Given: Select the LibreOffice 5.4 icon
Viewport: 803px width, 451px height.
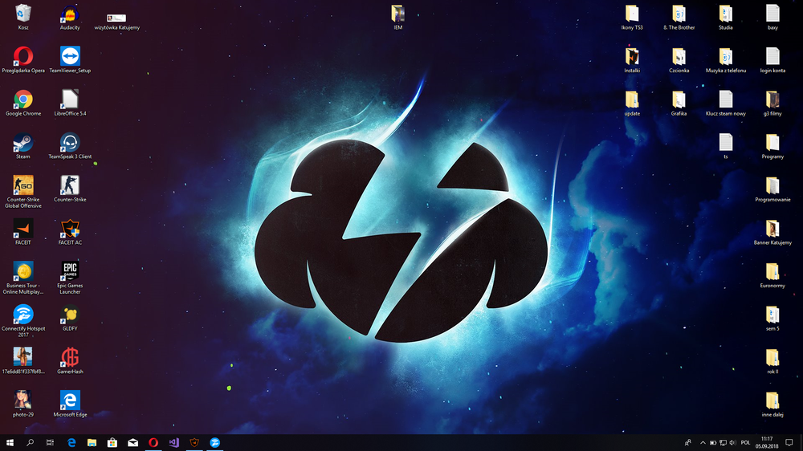Looking at the screenshot, I should [x=70, y=103].
